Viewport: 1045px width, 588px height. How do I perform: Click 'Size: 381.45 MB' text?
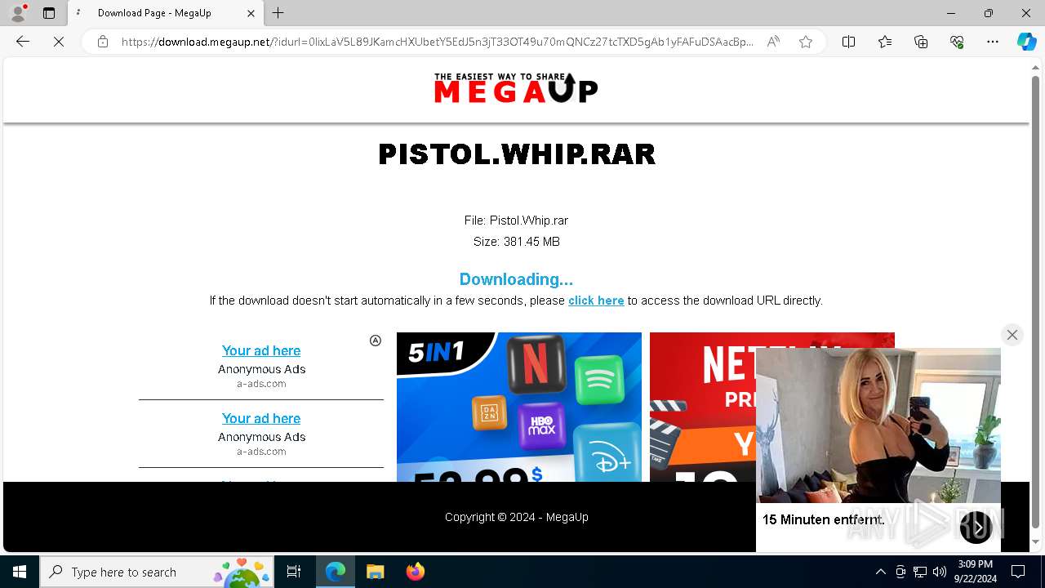(516, 242)
